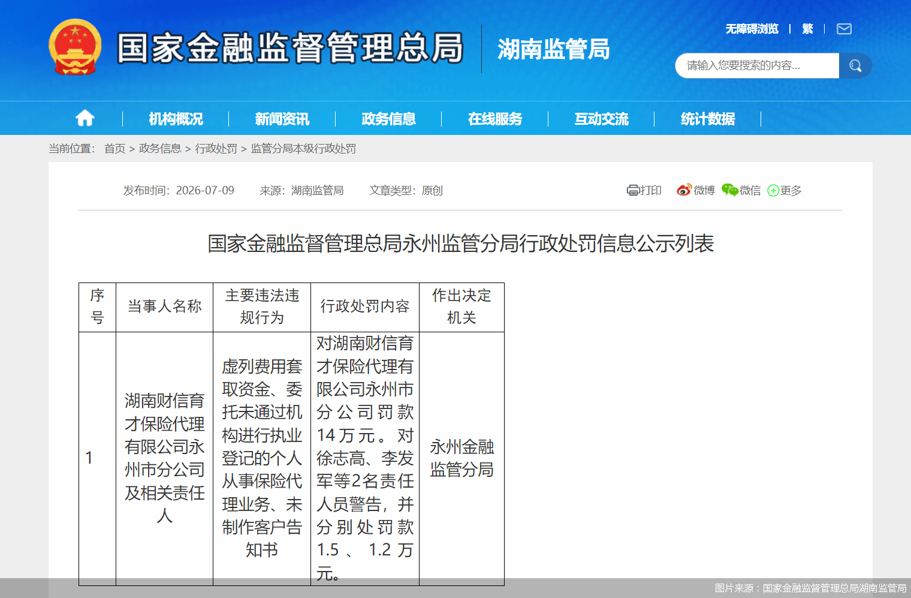Click 微信 share label

750,191
